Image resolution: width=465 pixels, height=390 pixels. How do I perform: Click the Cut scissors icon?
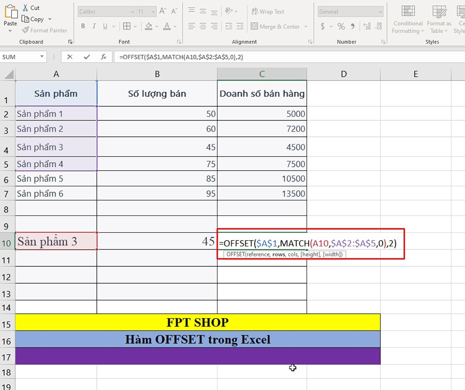tap(26, 8)
